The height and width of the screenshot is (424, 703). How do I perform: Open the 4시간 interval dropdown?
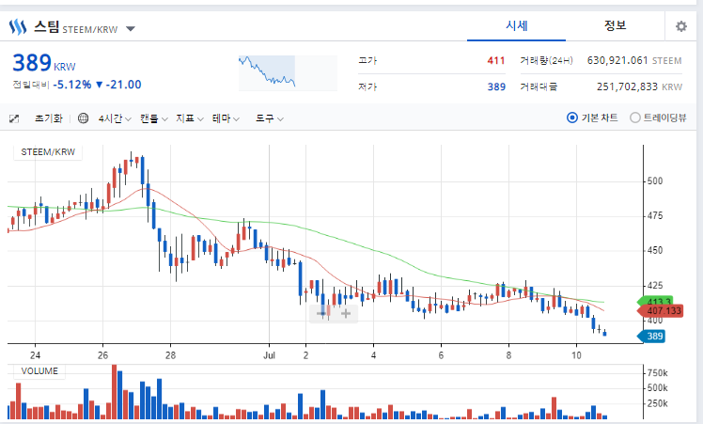(x=115, y=118)
